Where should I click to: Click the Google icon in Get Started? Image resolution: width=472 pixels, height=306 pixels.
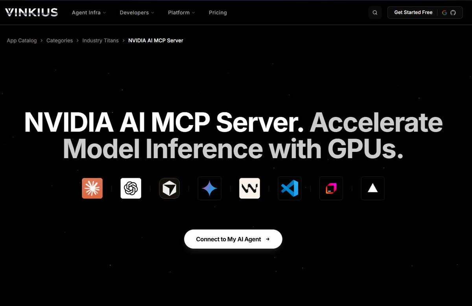point(444,13)
